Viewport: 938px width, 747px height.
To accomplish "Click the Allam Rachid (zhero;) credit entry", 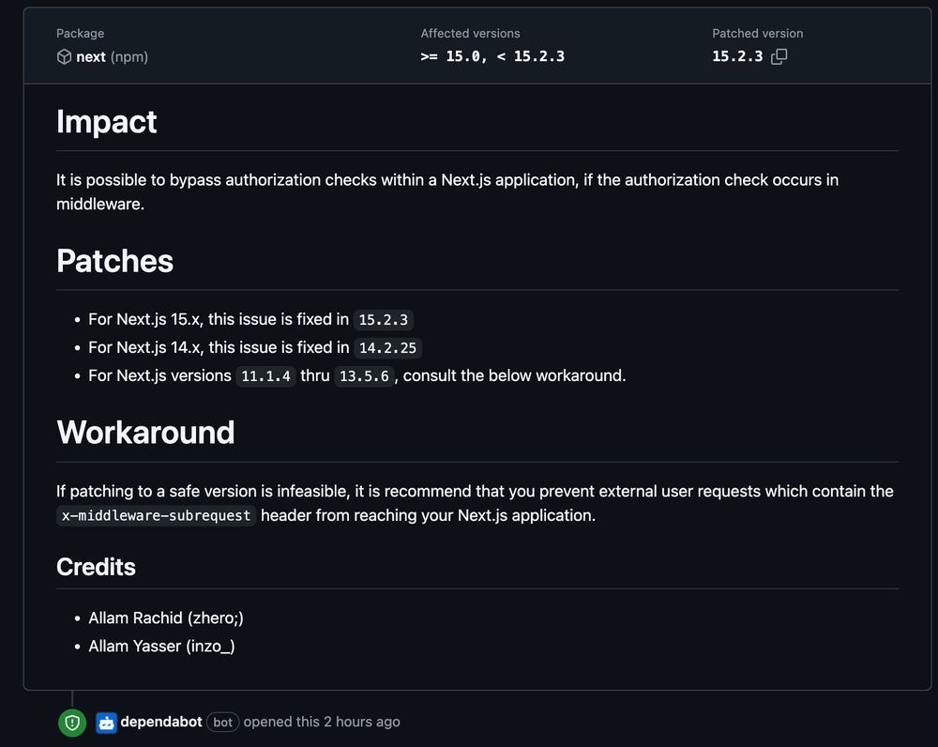I will tap(166, 617).
